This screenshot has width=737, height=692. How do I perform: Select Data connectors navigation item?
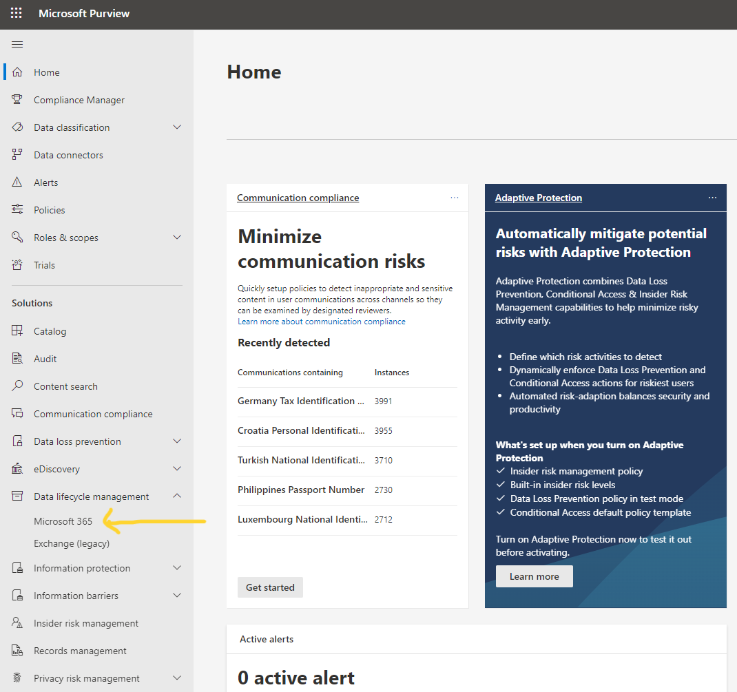[x=68, y=155]
